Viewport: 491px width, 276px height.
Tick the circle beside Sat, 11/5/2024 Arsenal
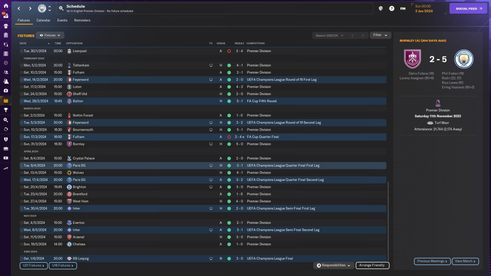point(21,237)
